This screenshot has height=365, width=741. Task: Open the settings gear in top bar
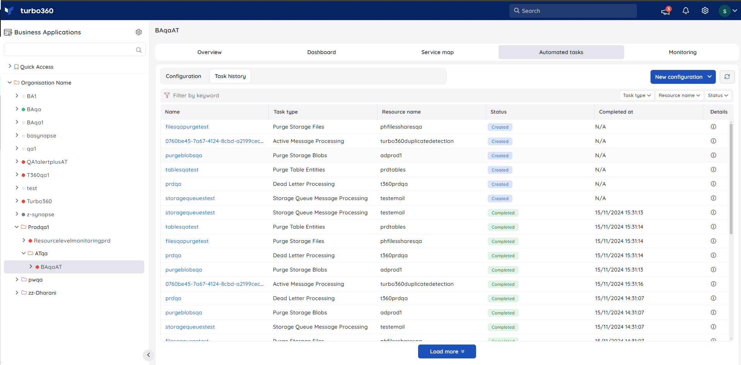tap(705, 11)
